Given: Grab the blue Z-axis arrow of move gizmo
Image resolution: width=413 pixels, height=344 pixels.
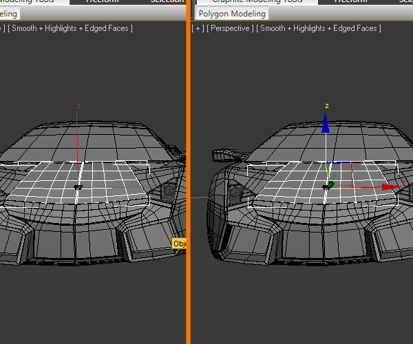Looking at the screenshot, I should coord(326,122).
